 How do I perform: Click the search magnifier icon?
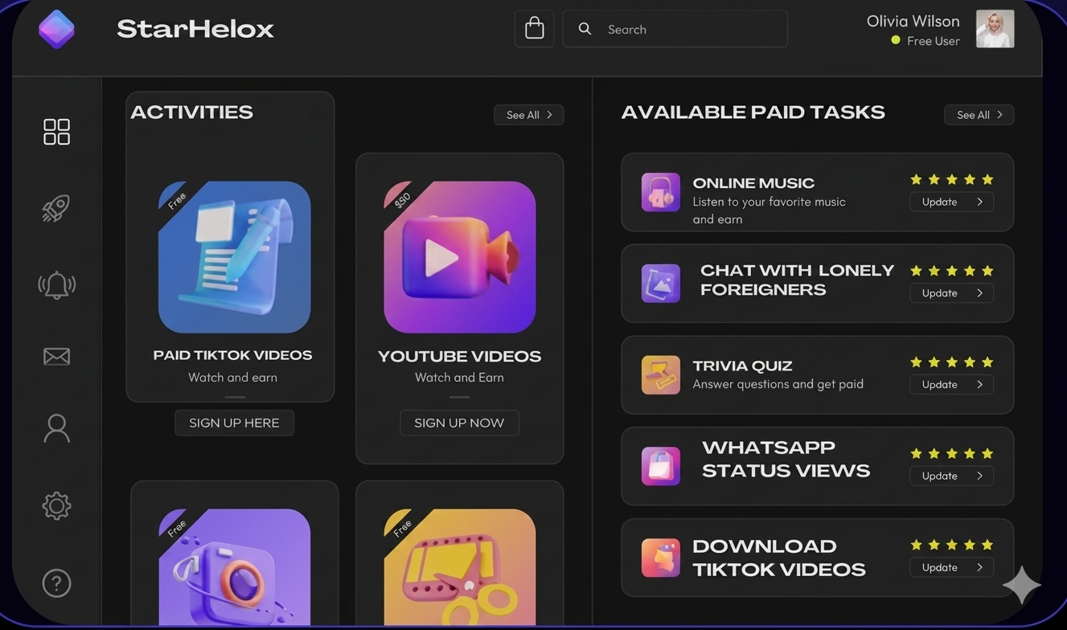point(585,29)
